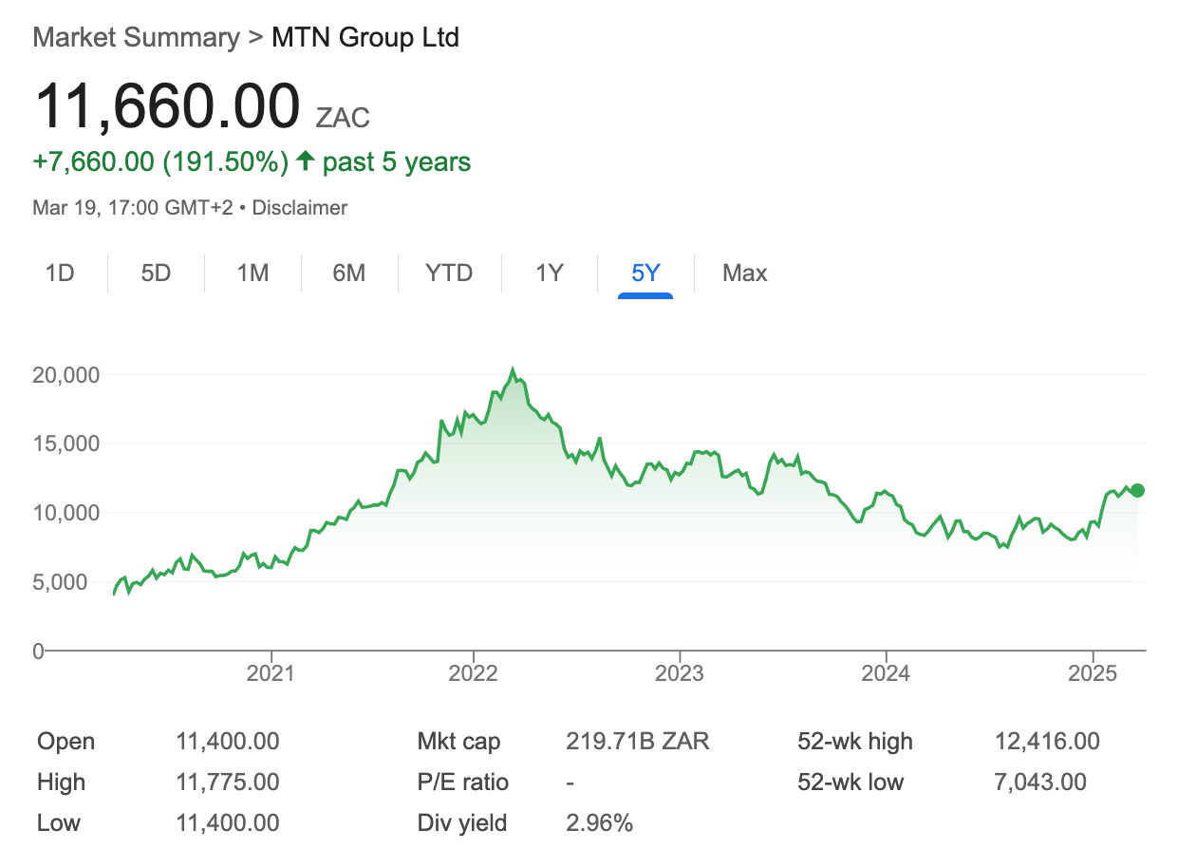The height and width of the screenshot is (868, 1196).
Task: Click the Div yield value 2.96%
Action: click(599, 823)
